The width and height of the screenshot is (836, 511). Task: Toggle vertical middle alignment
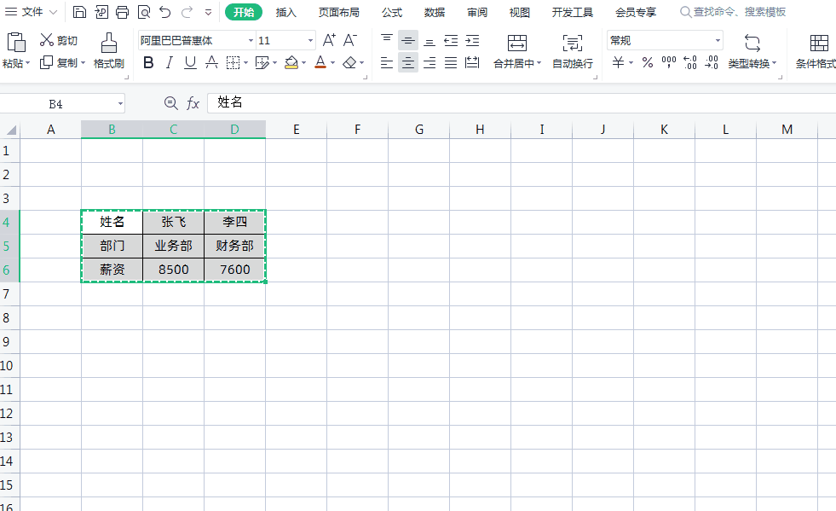click(x=408, y=40)
